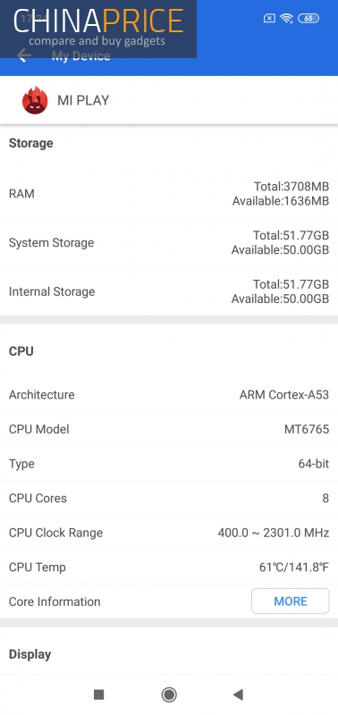Viewport: 338px width, 715px height.
Task: Tap the triangle back navigation button
Action: (238, 694)
